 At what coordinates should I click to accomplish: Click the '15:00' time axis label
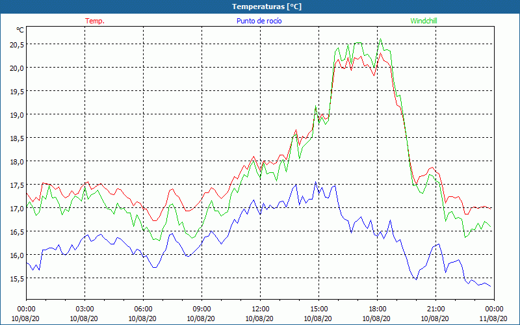tap(318, 309)
